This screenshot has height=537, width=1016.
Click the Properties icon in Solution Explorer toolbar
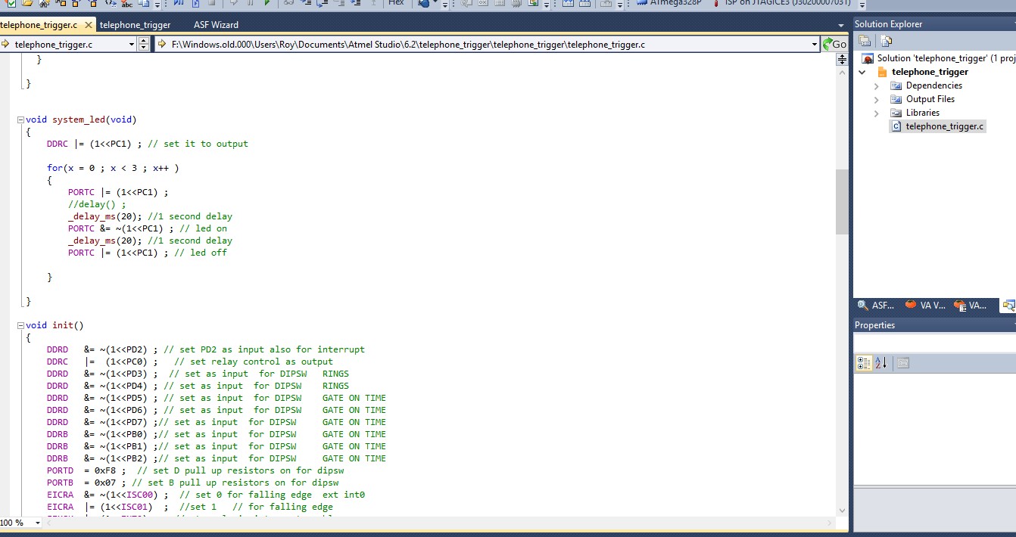point(865,42)
